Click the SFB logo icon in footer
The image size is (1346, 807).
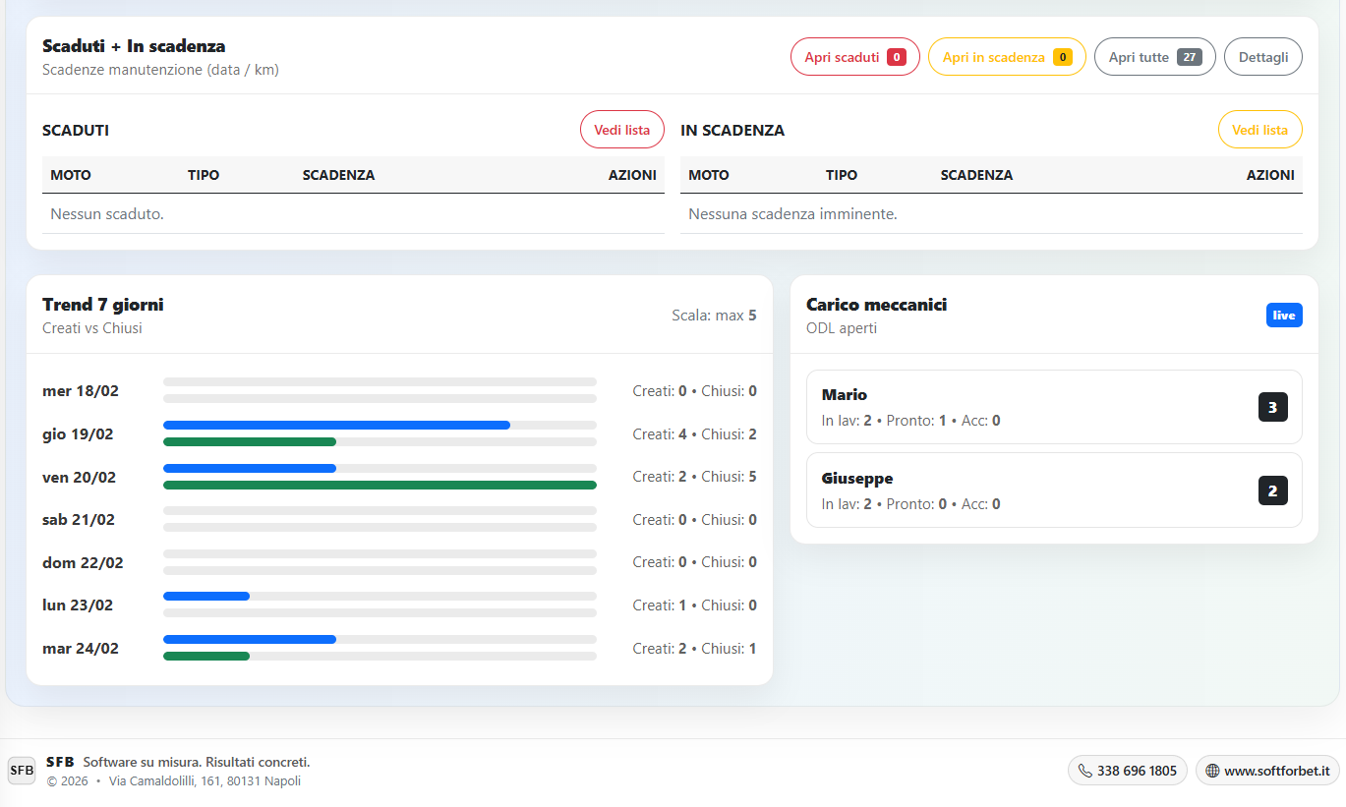22,771
